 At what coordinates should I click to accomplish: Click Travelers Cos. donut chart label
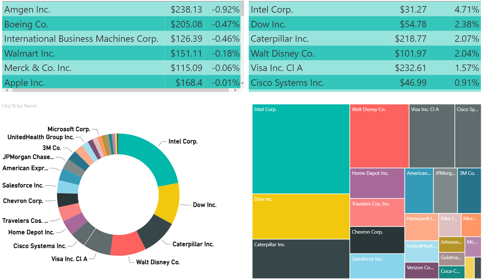[25, 221]
